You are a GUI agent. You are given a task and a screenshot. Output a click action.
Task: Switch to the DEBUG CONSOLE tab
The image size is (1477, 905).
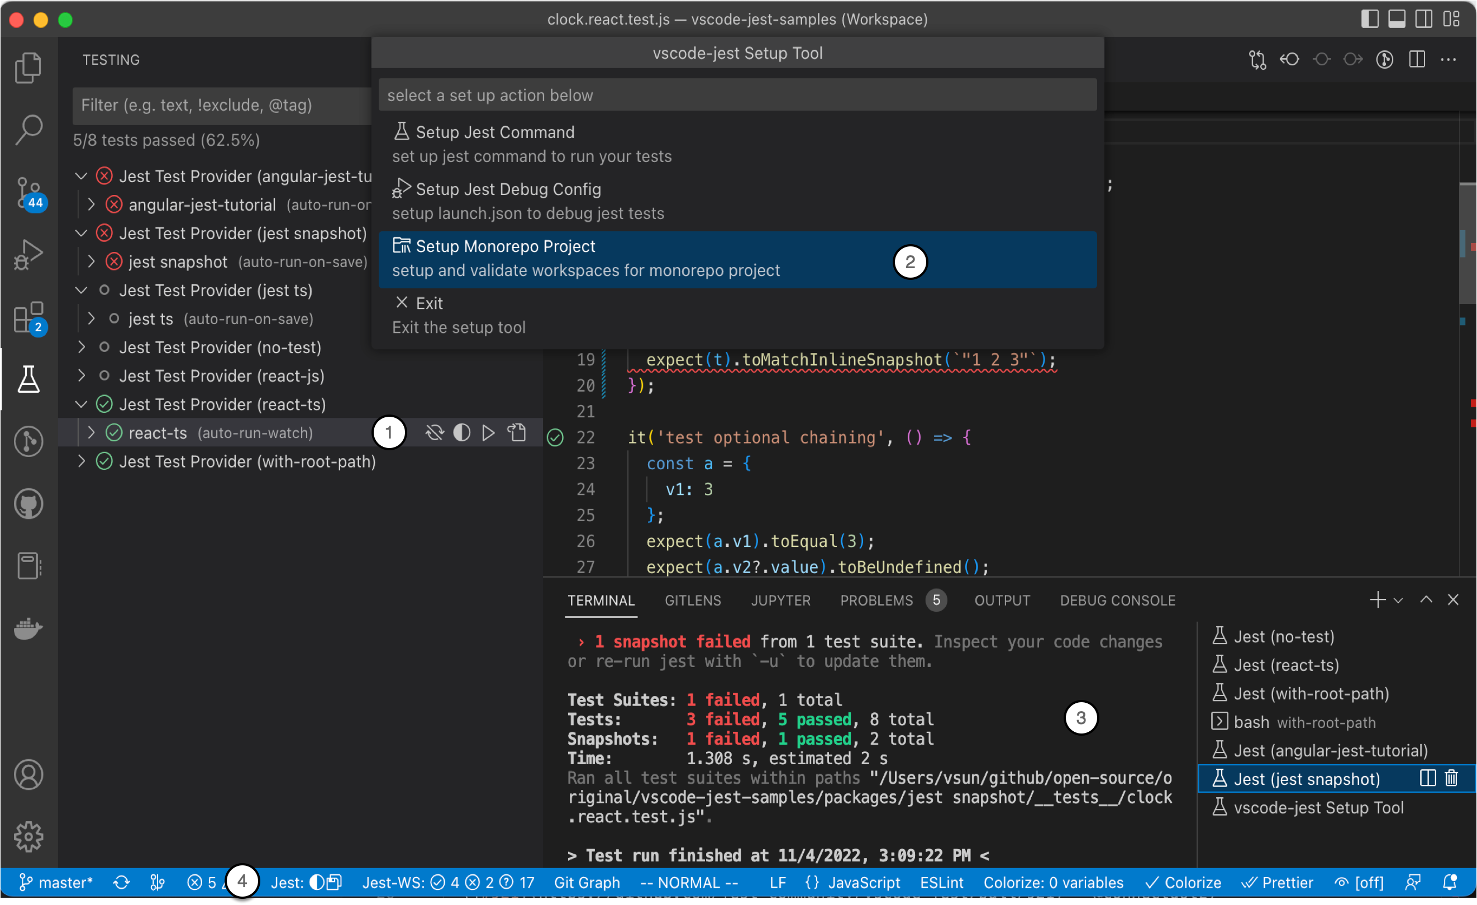[1117, 601]
